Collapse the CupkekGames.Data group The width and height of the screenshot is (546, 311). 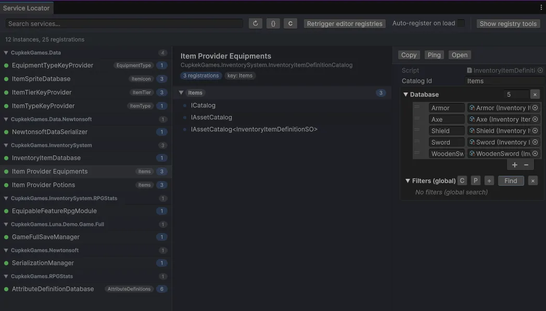[x=6, y=53]
